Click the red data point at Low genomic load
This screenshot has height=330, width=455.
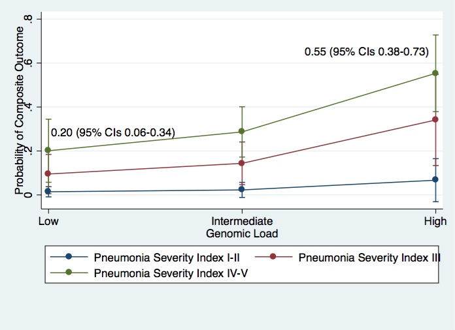click(48, 174)
